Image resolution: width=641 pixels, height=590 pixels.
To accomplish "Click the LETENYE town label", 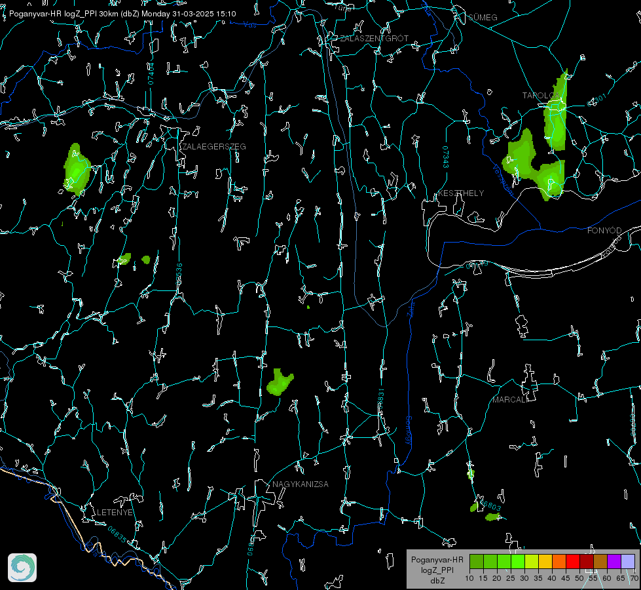I will click(x=115, y=513).
